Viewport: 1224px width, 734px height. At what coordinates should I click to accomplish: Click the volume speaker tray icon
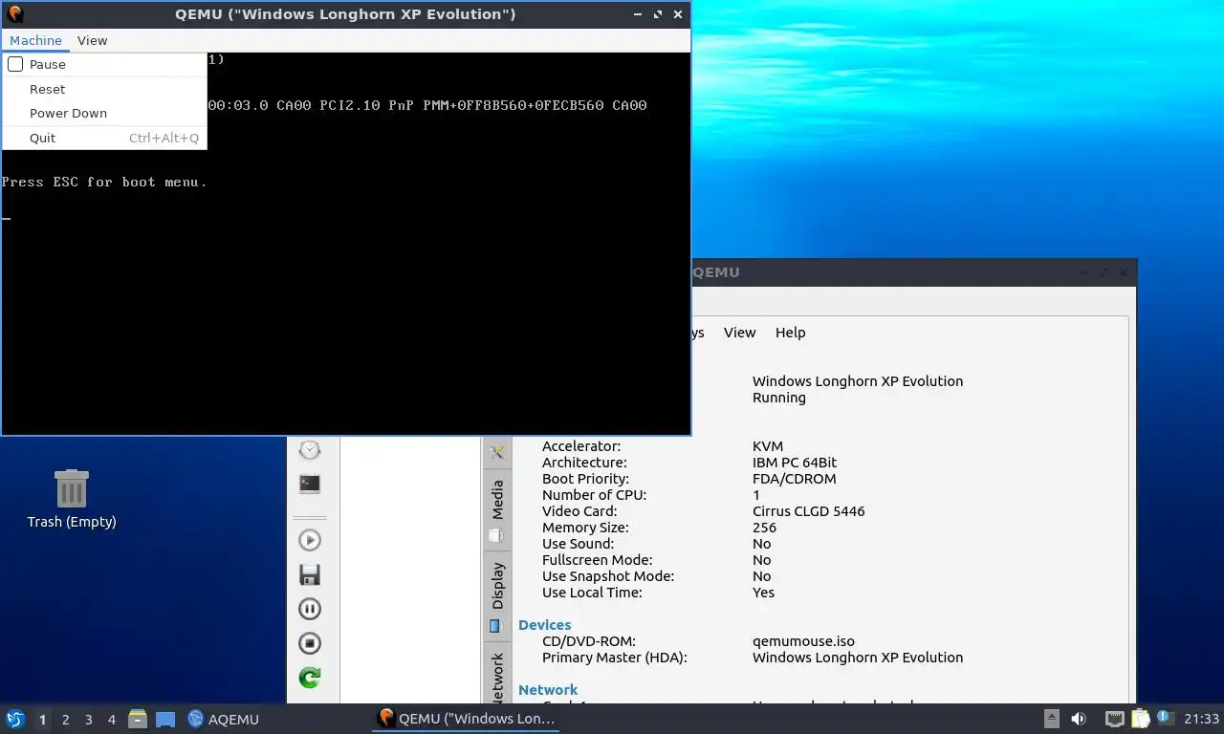pyautogui.click(x=1079, y=719)
